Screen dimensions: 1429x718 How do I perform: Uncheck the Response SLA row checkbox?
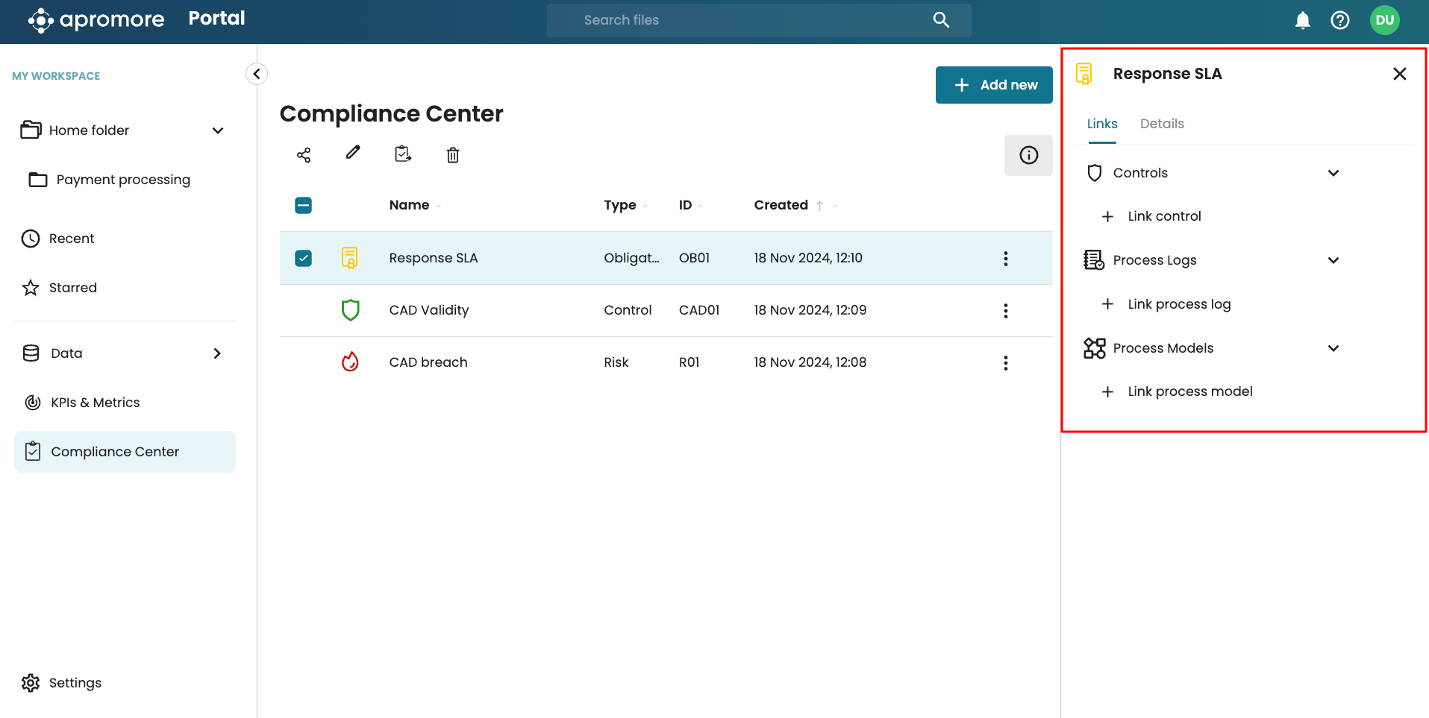click(x=304, y=258)
